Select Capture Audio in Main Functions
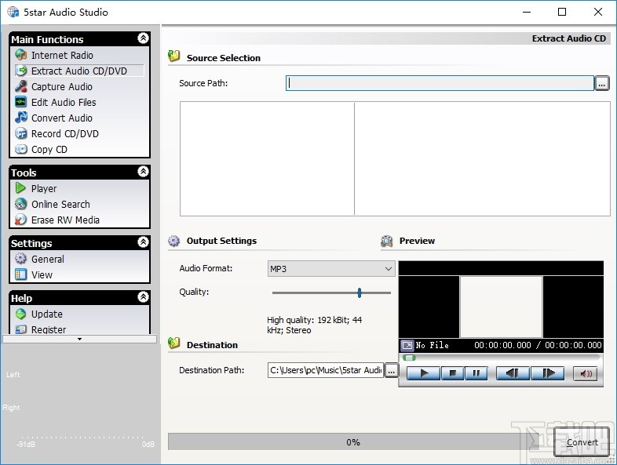617x465 pixels. pyautogui.click(x=62, y=86)
